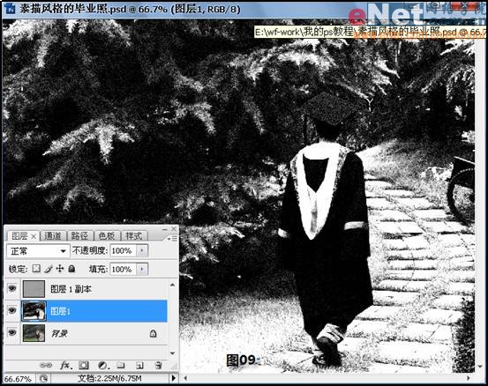Select the 图层1 layer thumbnail

point(34,311)
